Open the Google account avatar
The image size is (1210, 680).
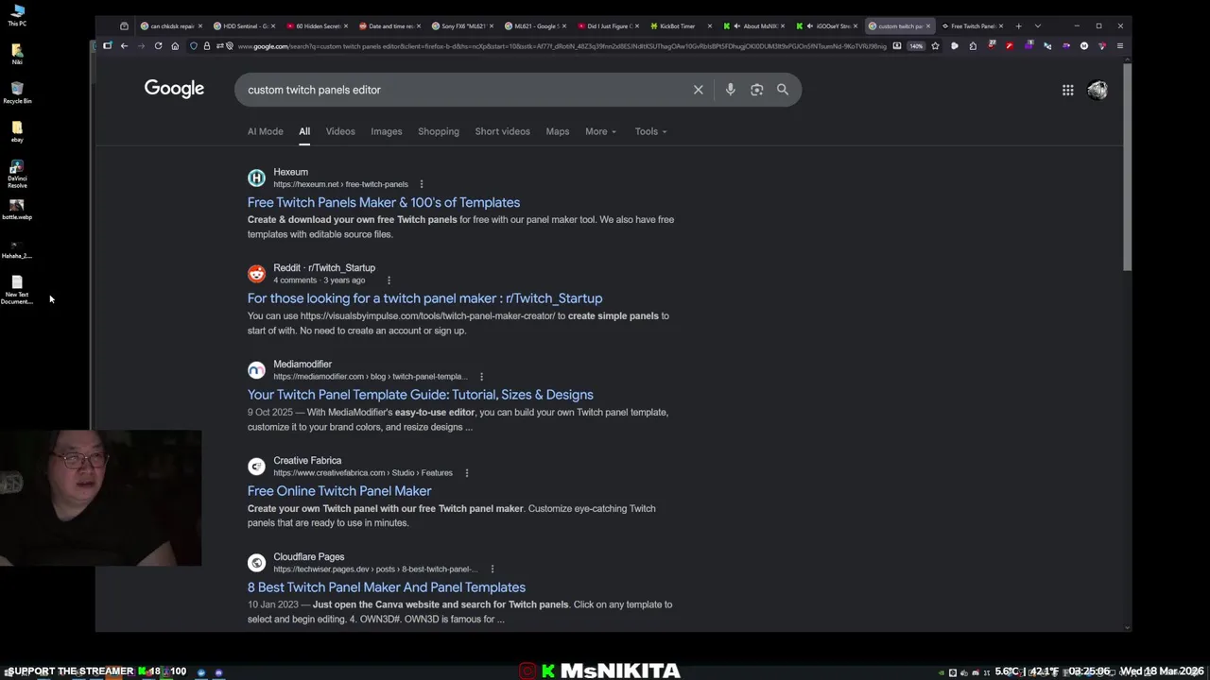coord(1098,90)
